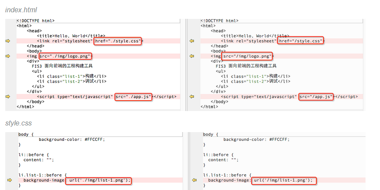Click the <head> opening tag in the left index.html pane

(34, 31)
